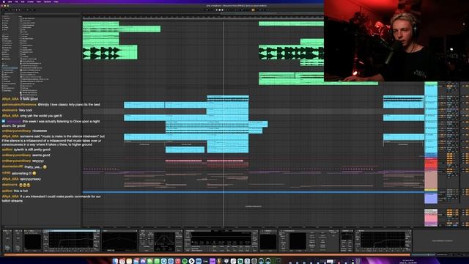Open the Live menu in the menu bar

click(10, 1)
